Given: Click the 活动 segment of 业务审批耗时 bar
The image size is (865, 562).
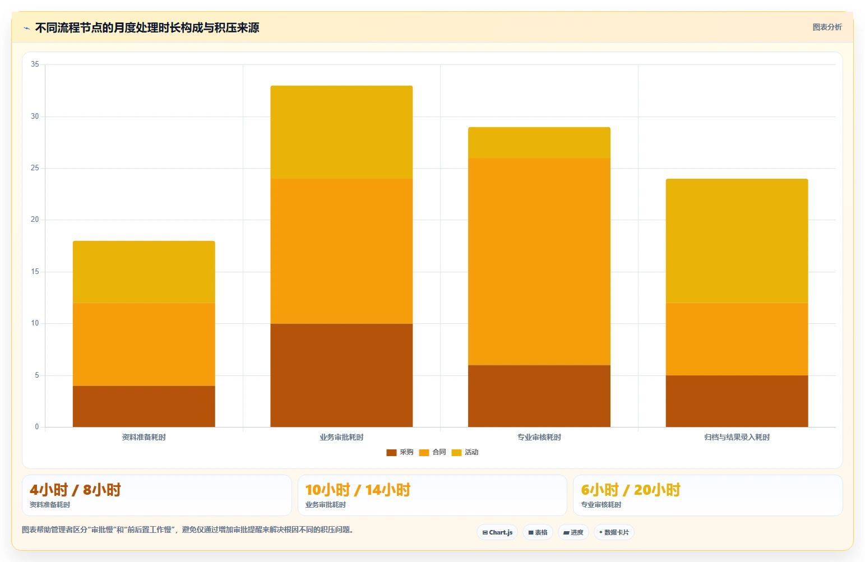Looking at the screenshot, I should (341, 132).
